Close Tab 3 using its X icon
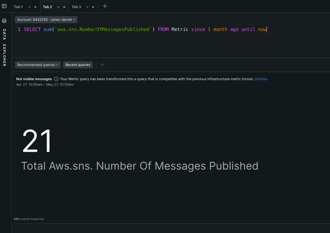 [93, 7]
